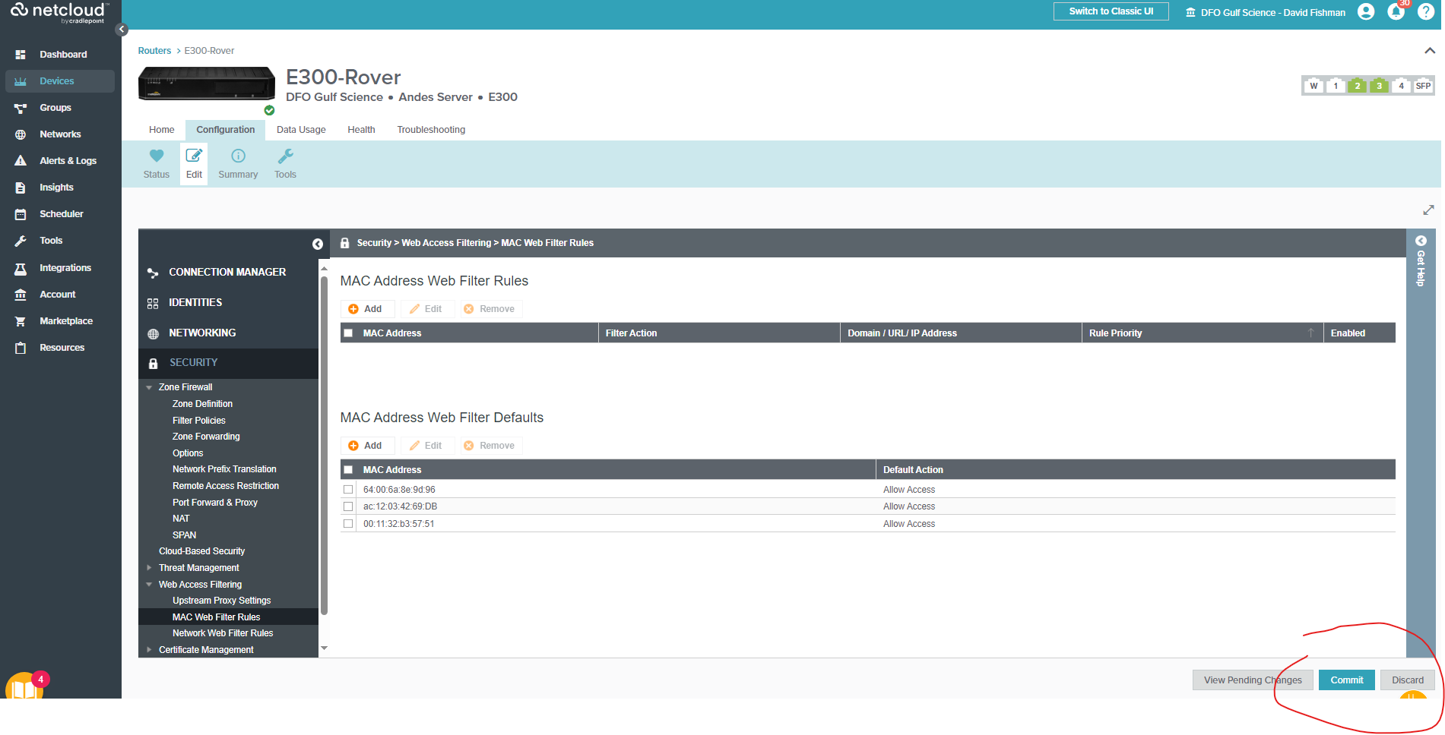Collapse the SECURITY section

[x=228, y=363]
